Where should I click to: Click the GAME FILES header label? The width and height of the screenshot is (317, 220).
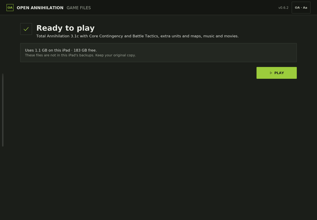click(79, 8)
